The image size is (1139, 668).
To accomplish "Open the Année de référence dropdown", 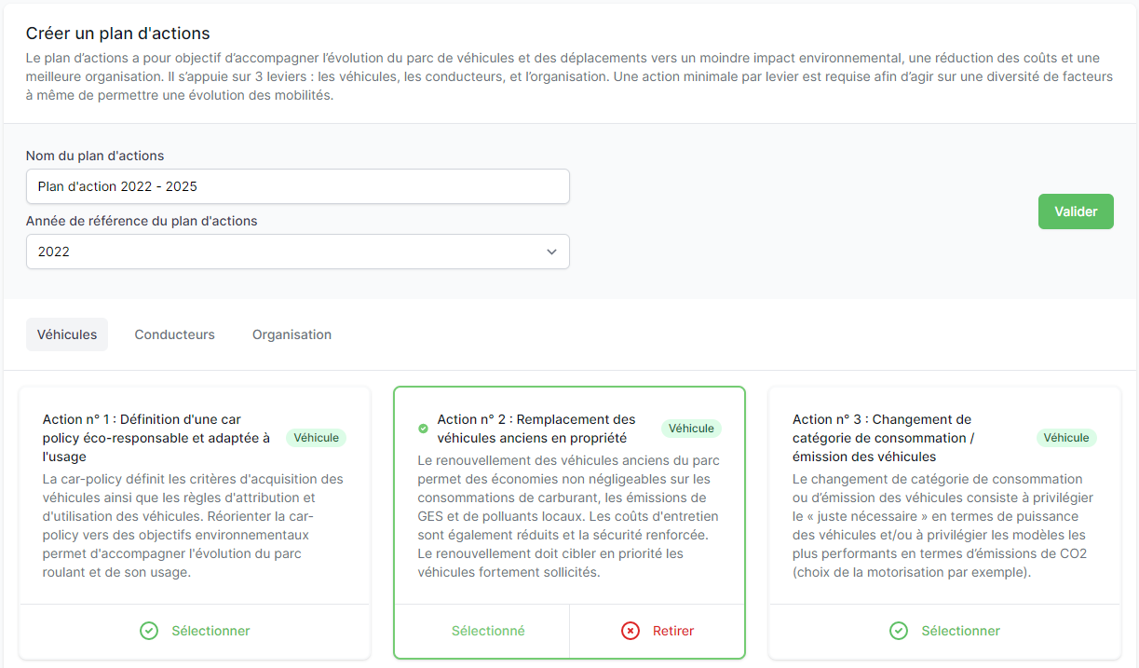I will 297,252.
